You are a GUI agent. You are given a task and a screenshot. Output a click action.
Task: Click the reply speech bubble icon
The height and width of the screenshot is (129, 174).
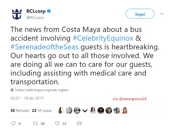point(13,123)
